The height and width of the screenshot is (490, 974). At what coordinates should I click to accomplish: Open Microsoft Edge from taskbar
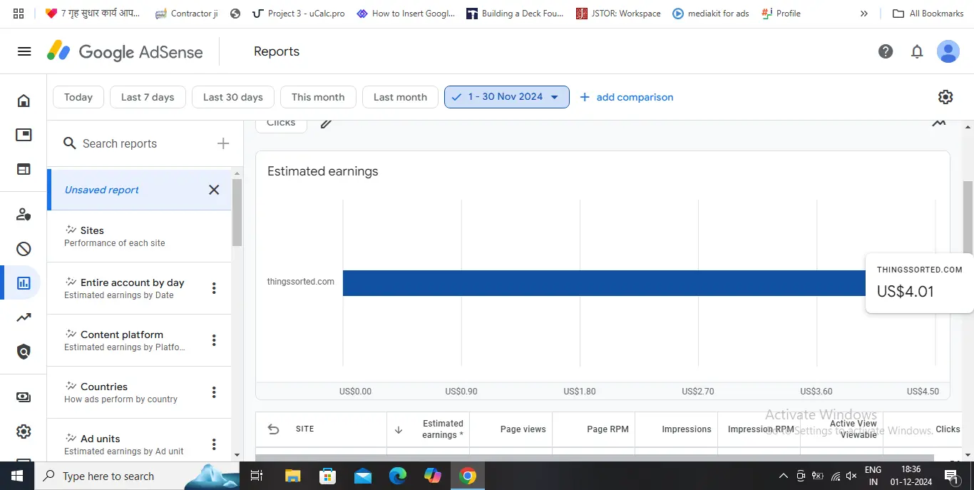pos(397,476)
